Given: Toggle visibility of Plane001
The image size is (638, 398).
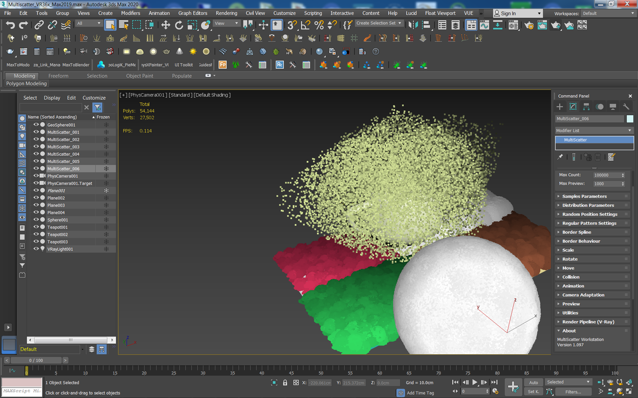Looking at the screenshot, I should point(36,190).
